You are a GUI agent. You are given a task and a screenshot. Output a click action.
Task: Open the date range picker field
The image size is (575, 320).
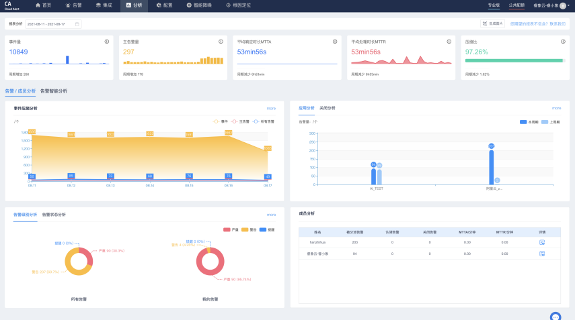pyautogui.click(x=53, y=24)
